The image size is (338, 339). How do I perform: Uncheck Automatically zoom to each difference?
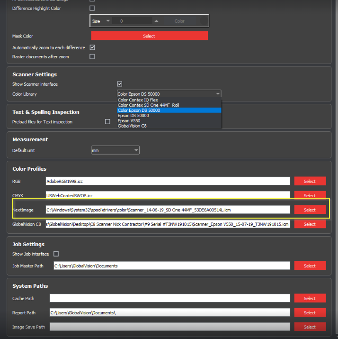pos(92,47)
